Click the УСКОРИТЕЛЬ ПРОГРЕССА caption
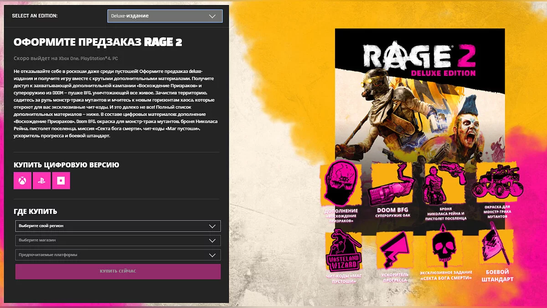 [x=395, y=277]
